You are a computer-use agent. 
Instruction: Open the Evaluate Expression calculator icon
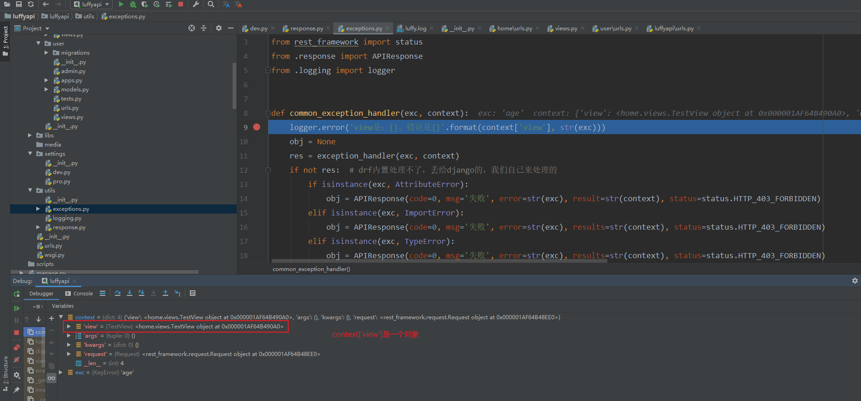point(193,294)
